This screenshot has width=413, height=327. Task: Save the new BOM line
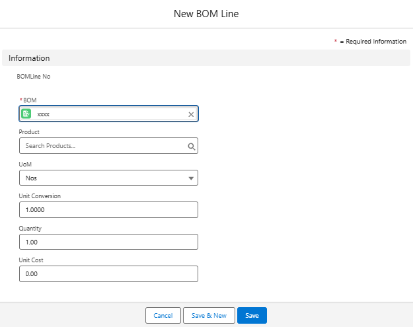(252, 316)
